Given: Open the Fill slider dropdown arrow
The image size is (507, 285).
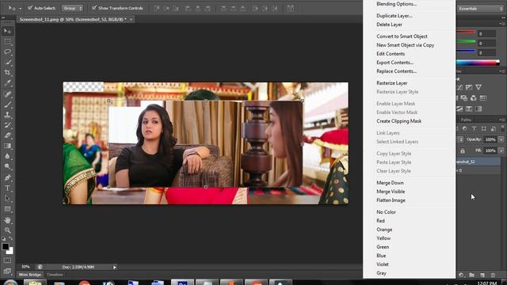Looking at the screenshot, I should point(501,150).
